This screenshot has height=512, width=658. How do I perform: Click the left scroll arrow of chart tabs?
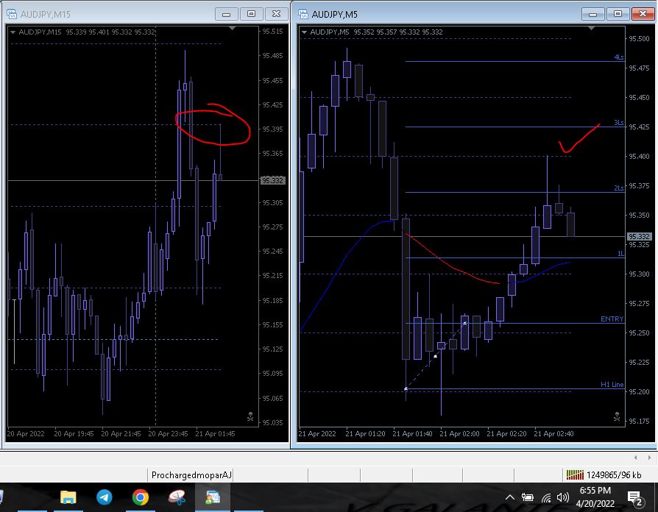pos(636,458)
